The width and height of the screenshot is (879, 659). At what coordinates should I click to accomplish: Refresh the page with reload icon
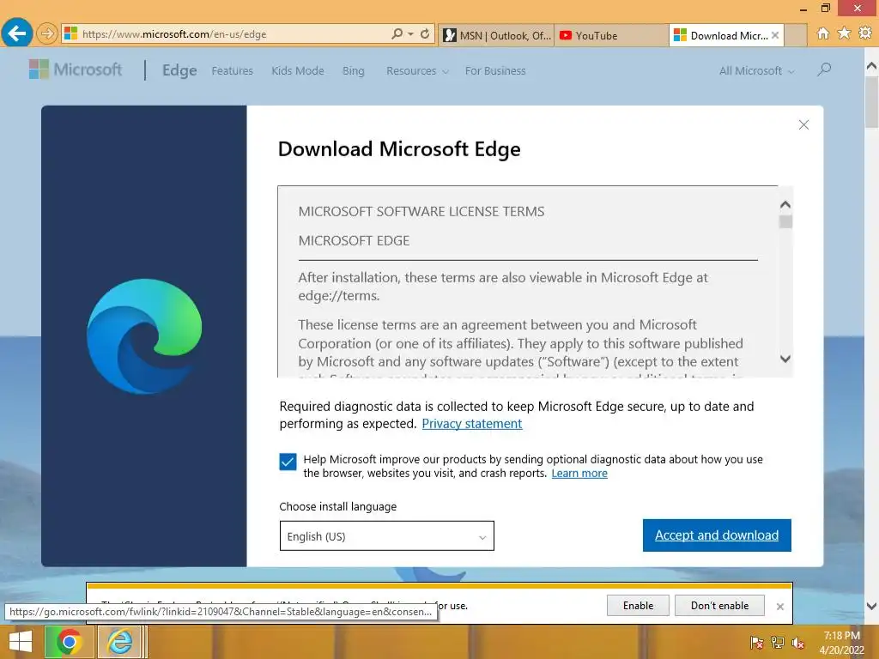(x=425, y=33)
